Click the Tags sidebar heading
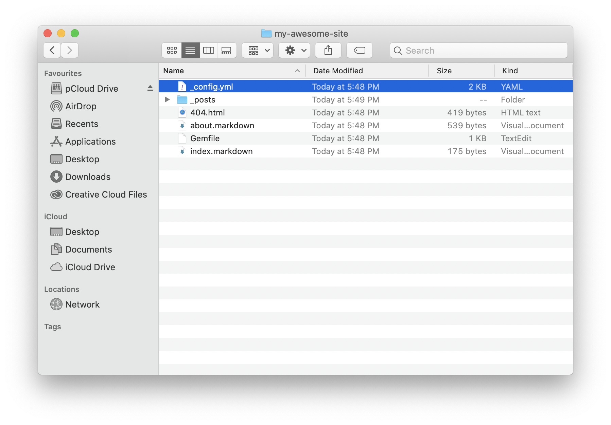 tap(53, 327)
